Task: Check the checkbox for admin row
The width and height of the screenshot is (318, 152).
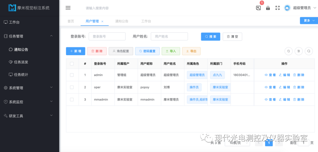Action: 72,75
